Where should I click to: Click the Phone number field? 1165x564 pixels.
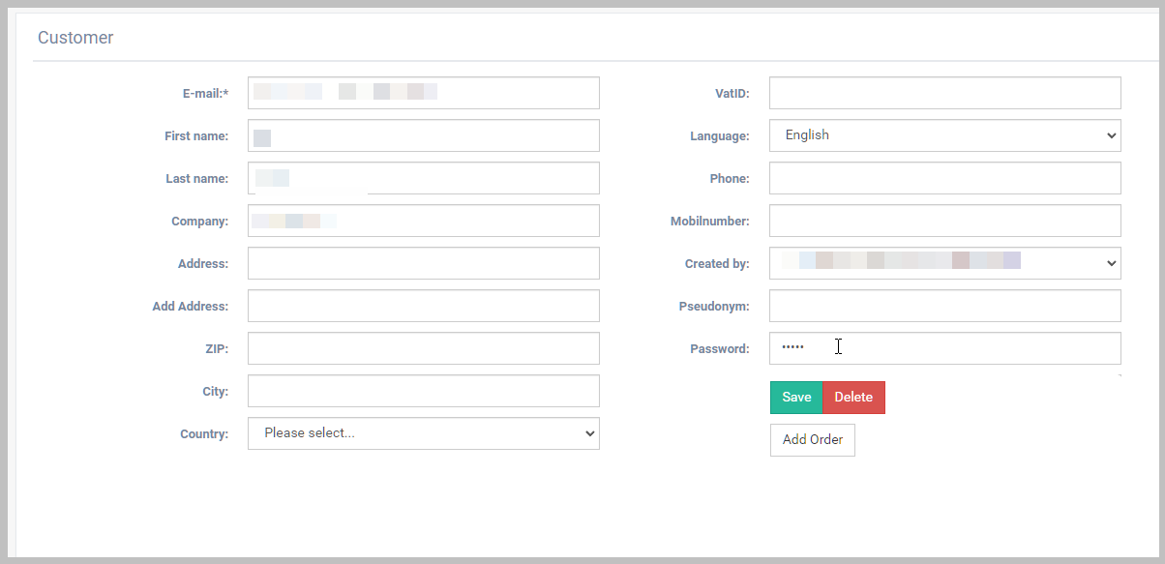pyautogui.click(x=944, y=178)
